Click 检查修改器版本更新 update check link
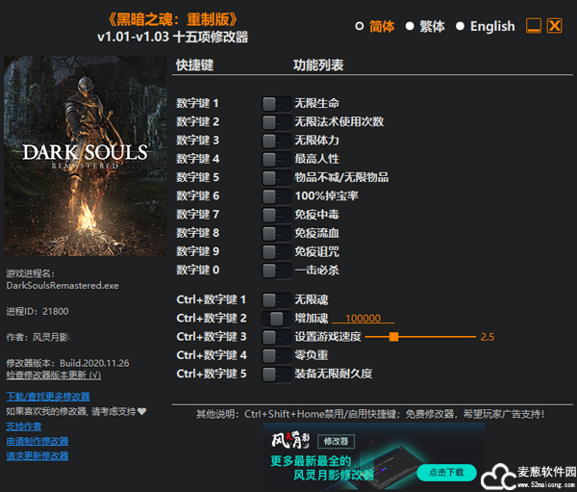577x492 pixels. (53, 375)
